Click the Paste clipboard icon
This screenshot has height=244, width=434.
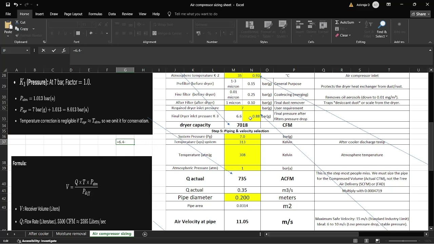(8, 25)
